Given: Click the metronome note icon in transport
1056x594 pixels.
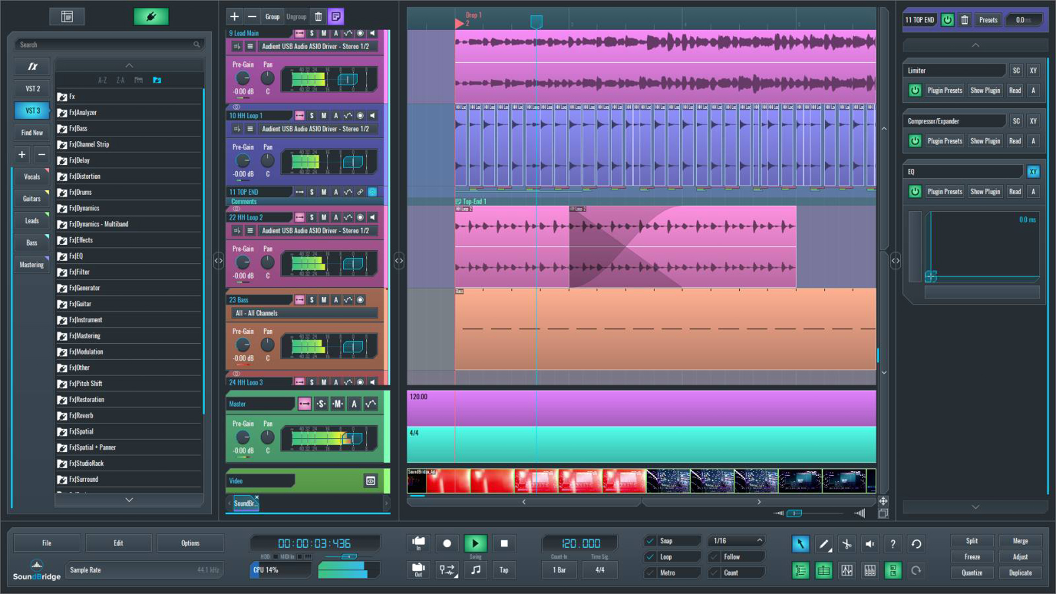Looking at the screenshot, I should [476, 570].
